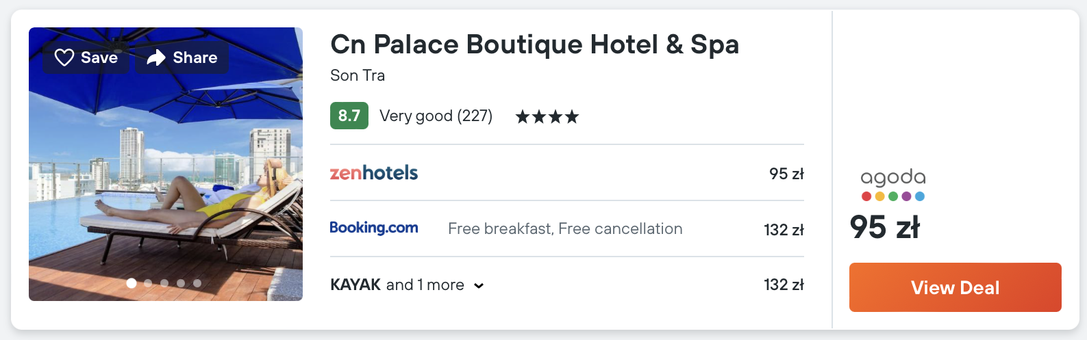
Task: Click Very good (227) reviews text
Action: pyautogui.click(x=436, y=116)
